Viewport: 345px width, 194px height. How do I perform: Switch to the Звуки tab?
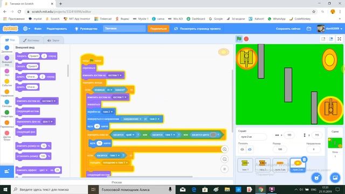[x=53, y=40]
